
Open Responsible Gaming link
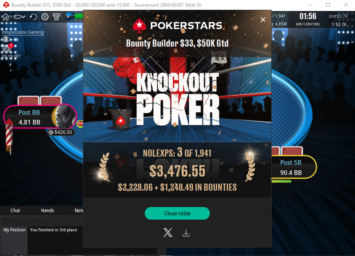(x=23, y=32)
